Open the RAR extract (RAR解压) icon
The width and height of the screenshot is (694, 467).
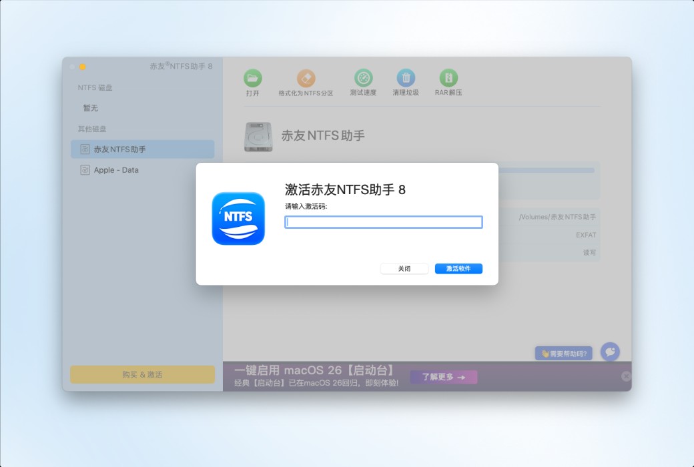pos(448,78)
